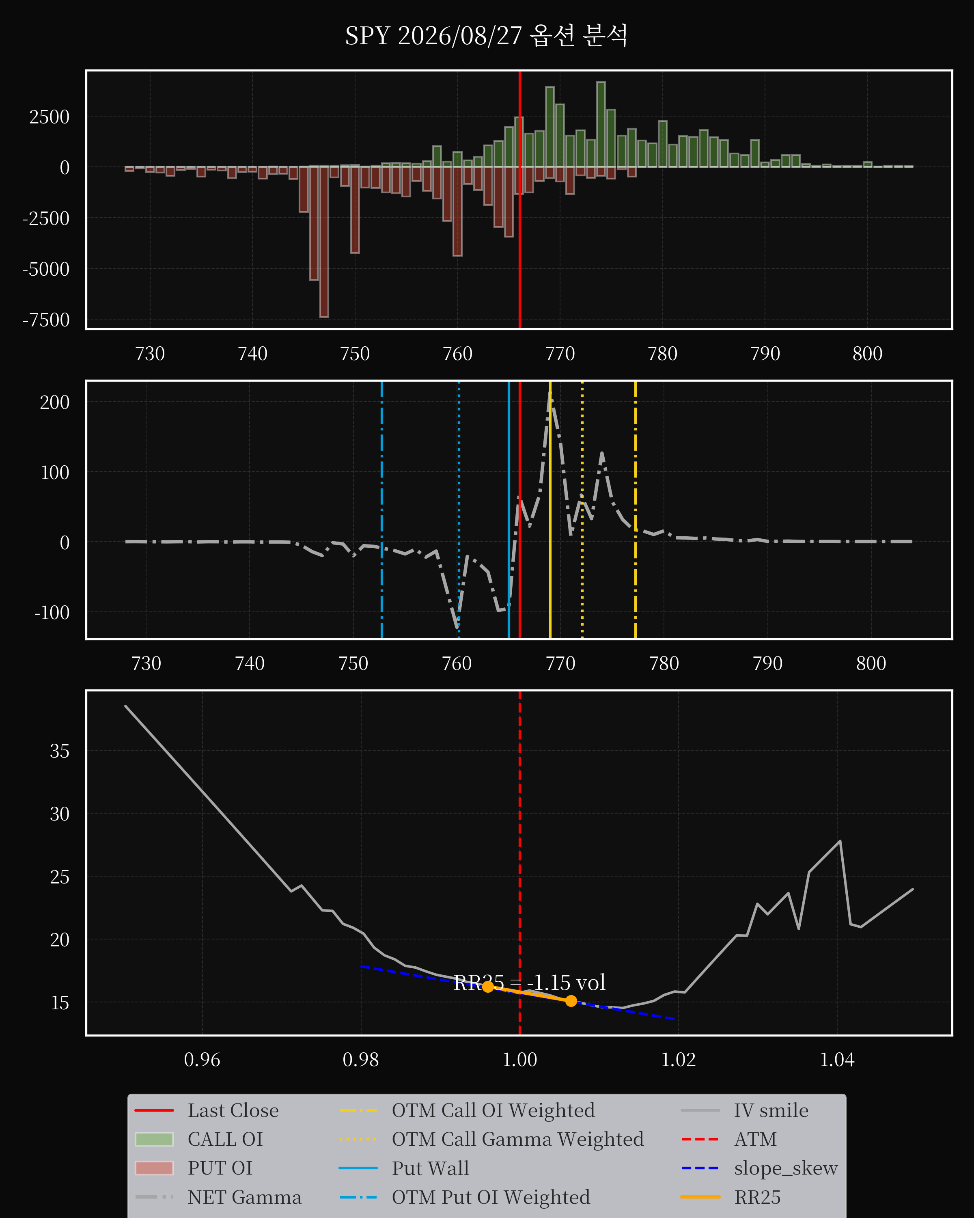The height and width of the screenshot is (1218, 974).
Task: Click the IV smile legend label
Action: (x=771, y=1111)
